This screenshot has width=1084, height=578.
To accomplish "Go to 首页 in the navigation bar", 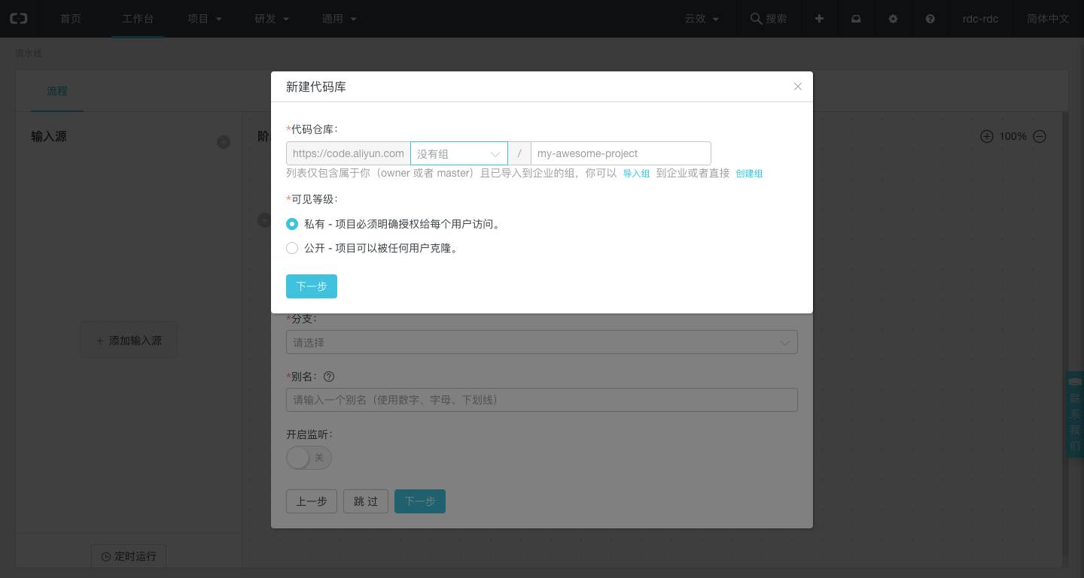I will click(71, 19).
